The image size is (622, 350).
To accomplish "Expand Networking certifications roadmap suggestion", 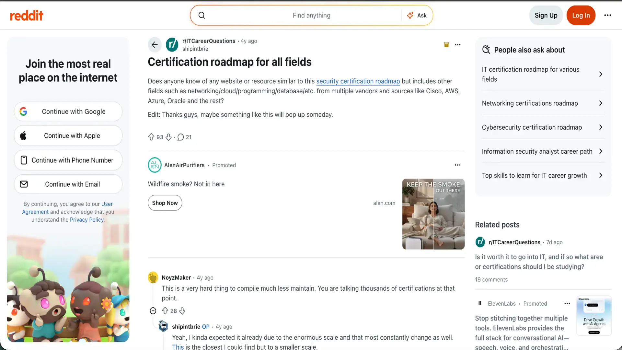I will click(543, 103).
